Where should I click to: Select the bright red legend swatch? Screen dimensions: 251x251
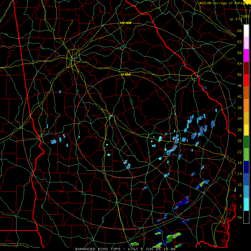tap(246, 80)
